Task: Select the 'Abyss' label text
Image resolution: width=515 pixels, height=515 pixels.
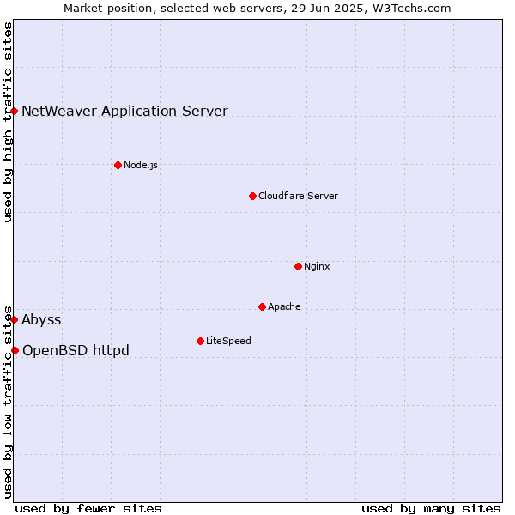Action: [x=41, y=320]
